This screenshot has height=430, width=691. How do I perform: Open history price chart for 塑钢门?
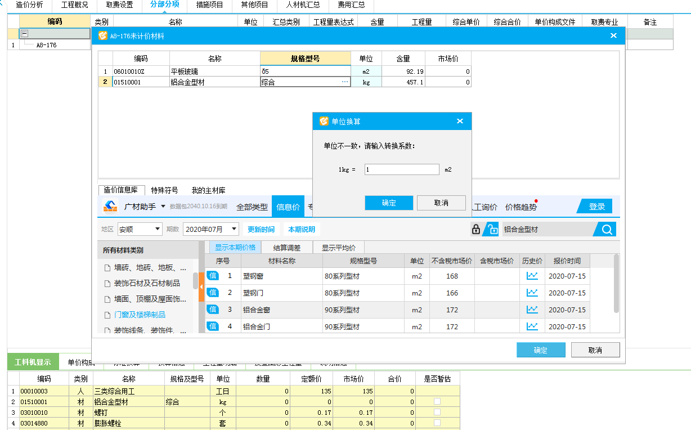click(x=532, y=293)
